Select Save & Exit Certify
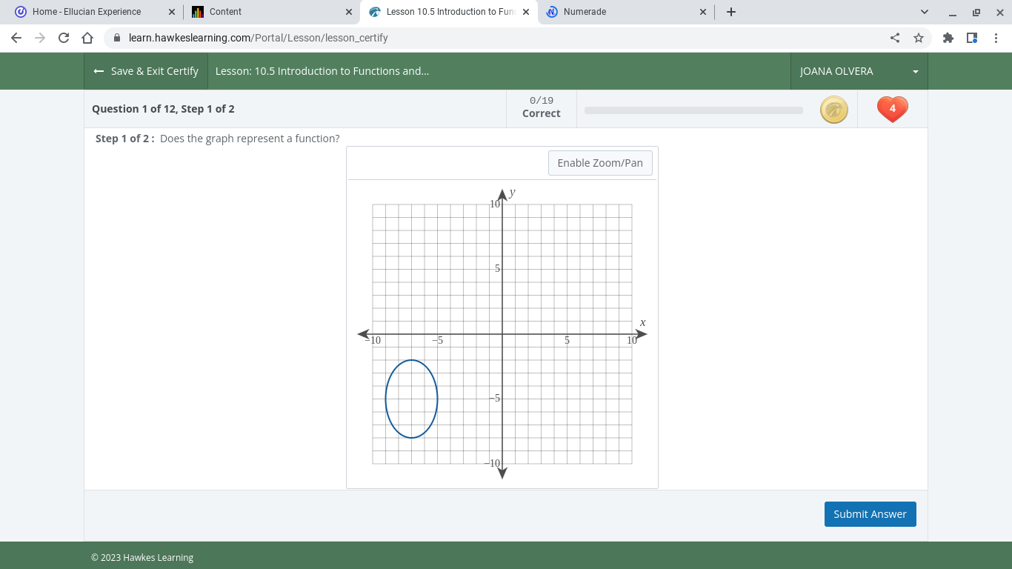This screenshot has width=1012, height=569. 146,70
